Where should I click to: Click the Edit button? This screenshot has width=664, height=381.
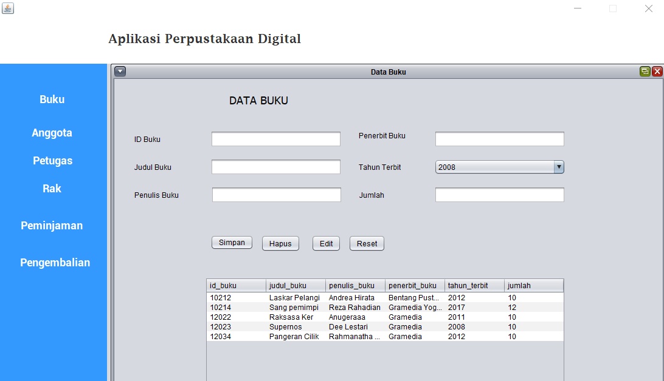pos(326,243)
